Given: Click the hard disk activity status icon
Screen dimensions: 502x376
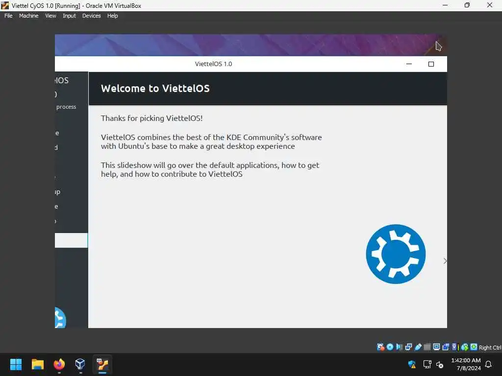Looking at the screenshot, I should point(380,347).
